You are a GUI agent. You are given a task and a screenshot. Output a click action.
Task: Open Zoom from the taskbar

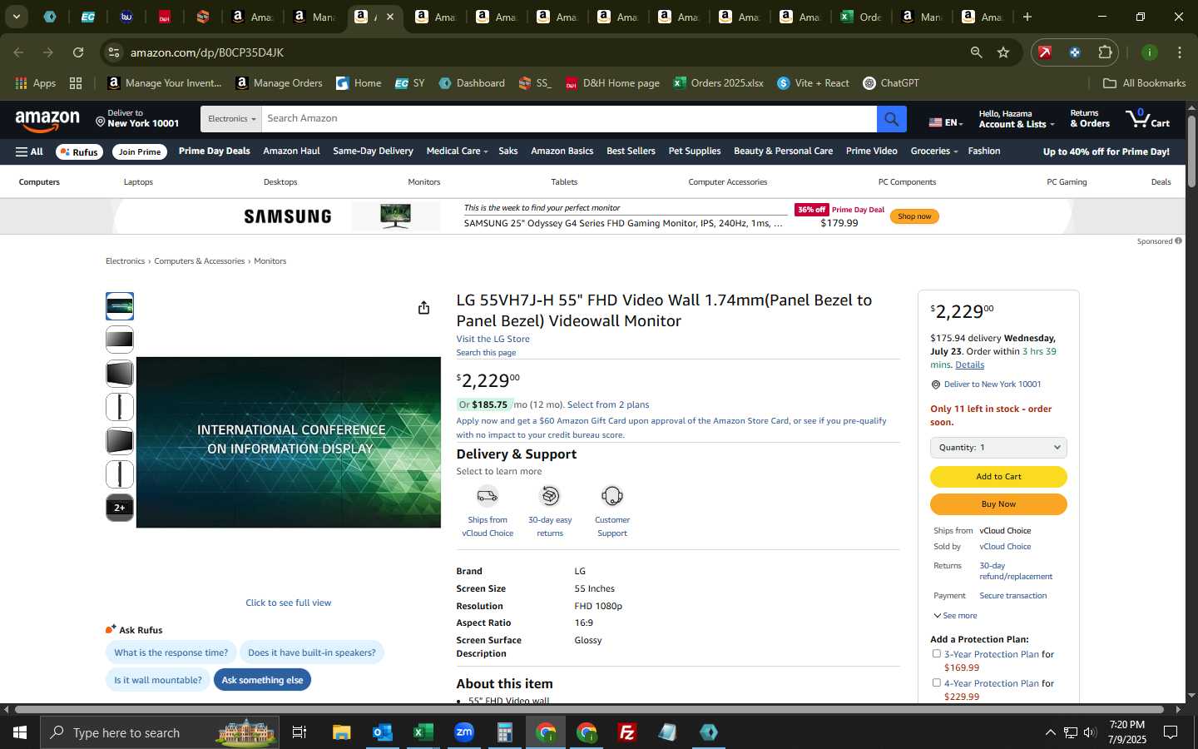click(464, 732)
